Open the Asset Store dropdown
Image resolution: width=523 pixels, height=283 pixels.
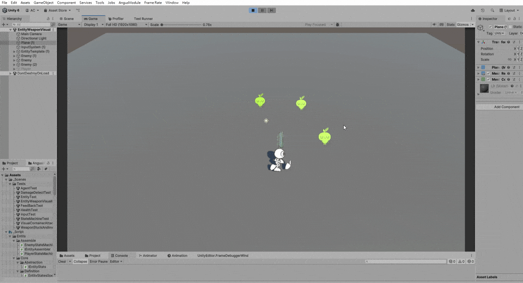[x=57, y=10]
